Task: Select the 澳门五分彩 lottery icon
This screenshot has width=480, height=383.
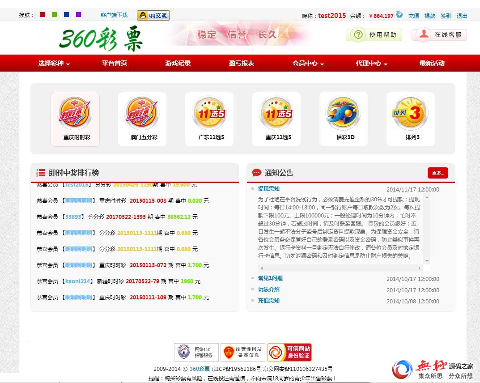Action: click(x=142, y=119)
